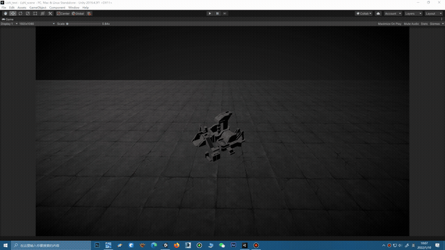Pause the game with Pause button

click(x=218, y=14)
